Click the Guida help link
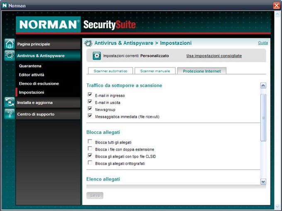The width and height of the screenshot is (282, 211). click(263, 43)
